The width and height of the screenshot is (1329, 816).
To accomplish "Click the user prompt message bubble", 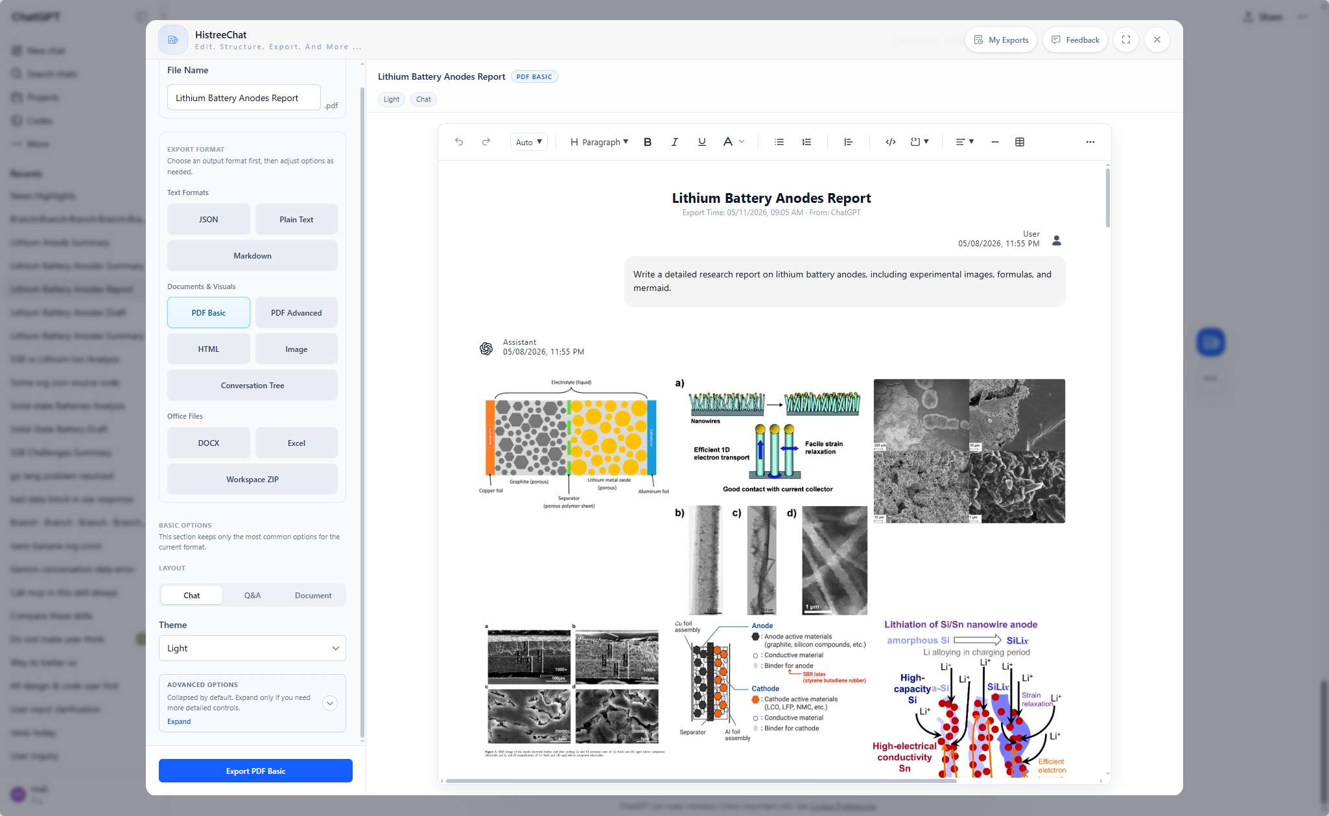I will tap(845, 281).
